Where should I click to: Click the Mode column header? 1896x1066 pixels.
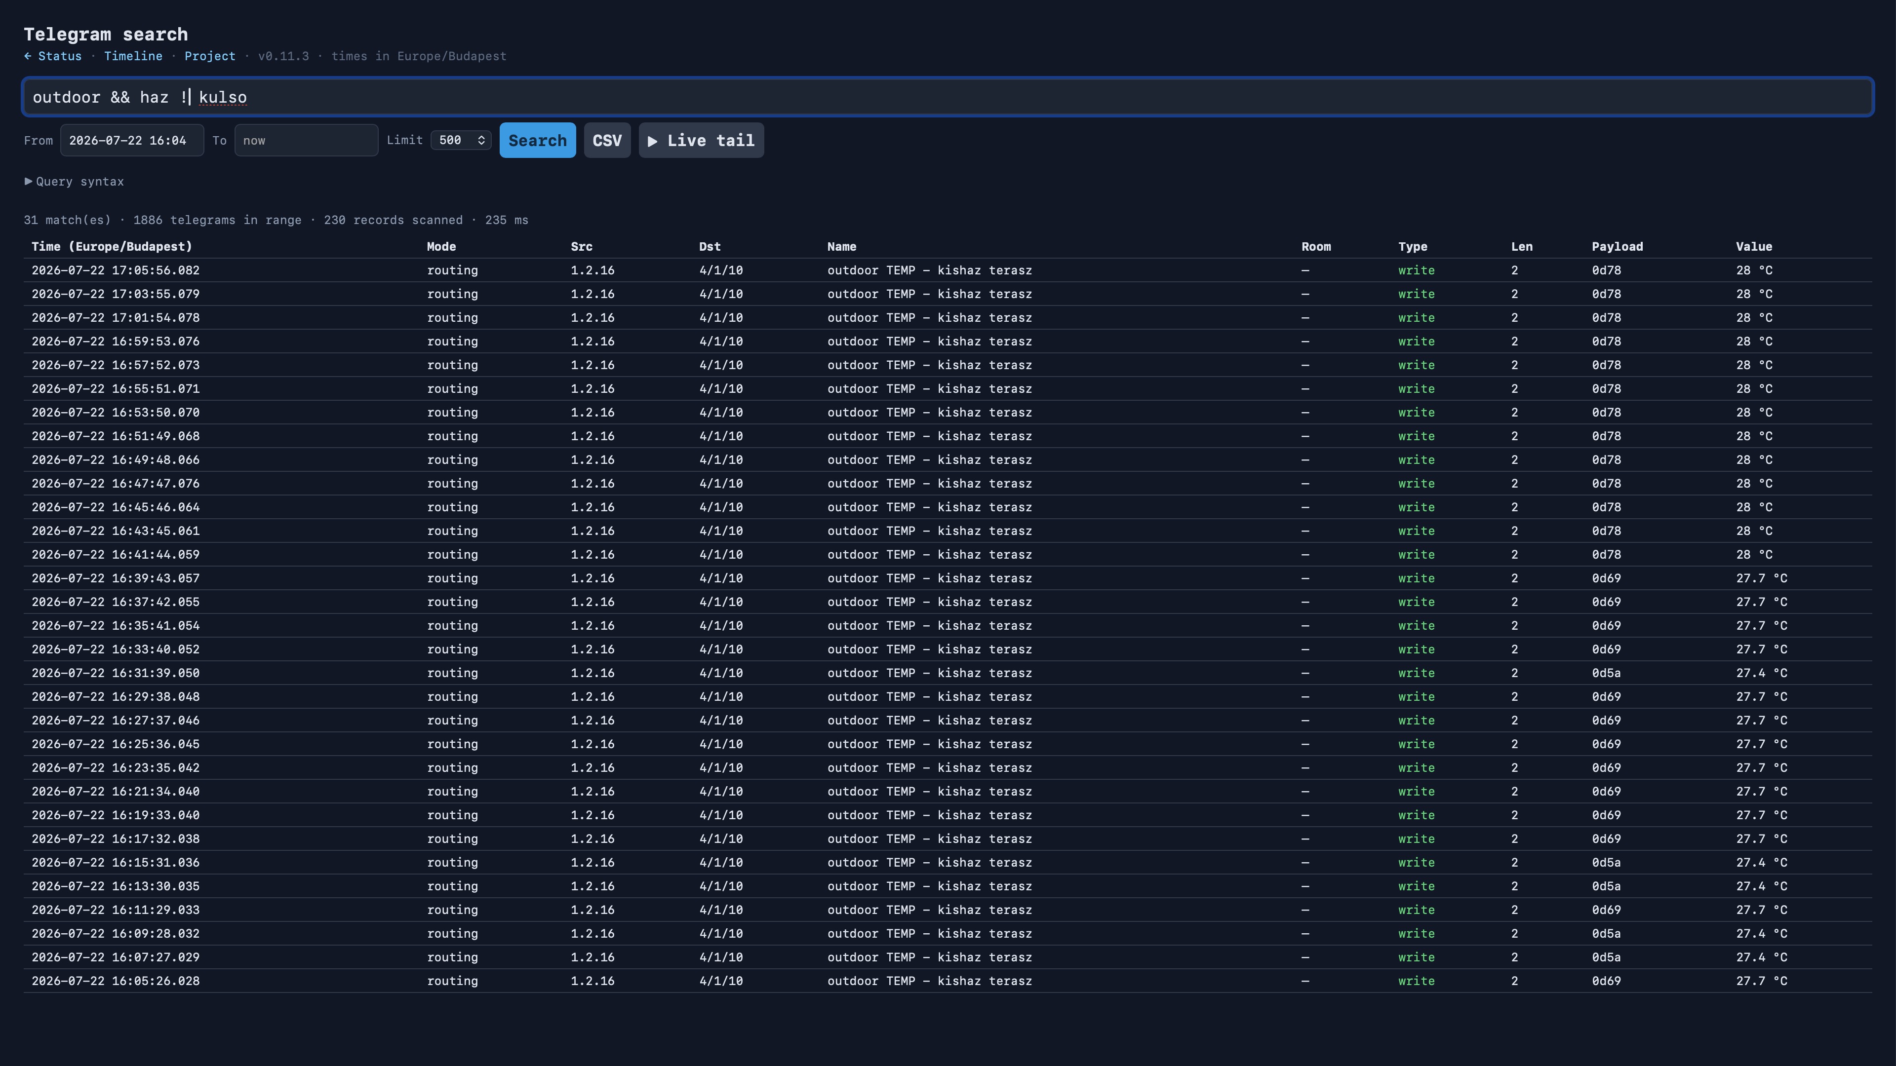[441, 246]
